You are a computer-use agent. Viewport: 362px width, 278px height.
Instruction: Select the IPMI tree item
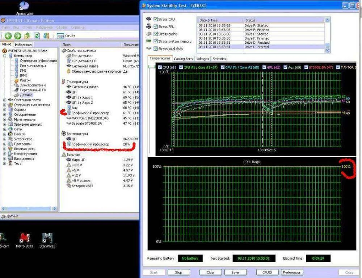point(23,75)
